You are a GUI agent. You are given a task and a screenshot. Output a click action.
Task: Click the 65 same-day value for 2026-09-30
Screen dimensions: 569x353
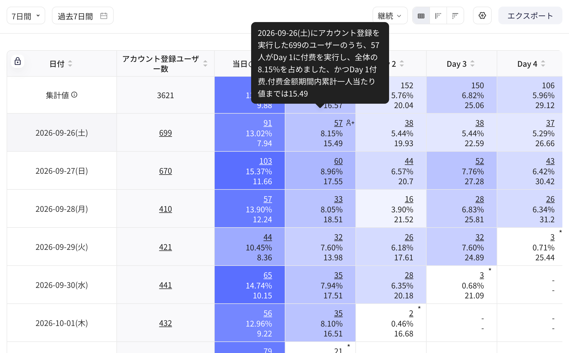[x=268, y=275]
